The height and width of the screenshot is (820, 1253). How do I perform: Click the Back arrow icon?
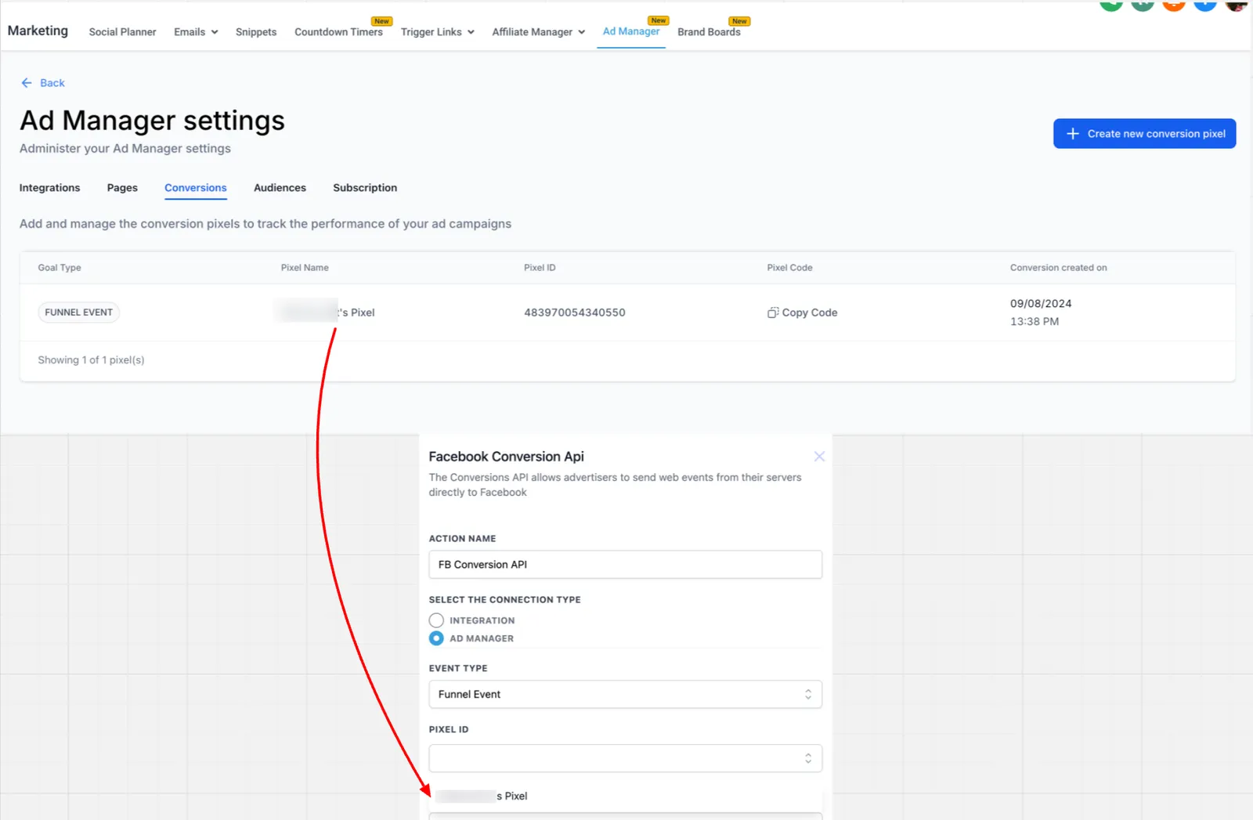pos(27,83)
